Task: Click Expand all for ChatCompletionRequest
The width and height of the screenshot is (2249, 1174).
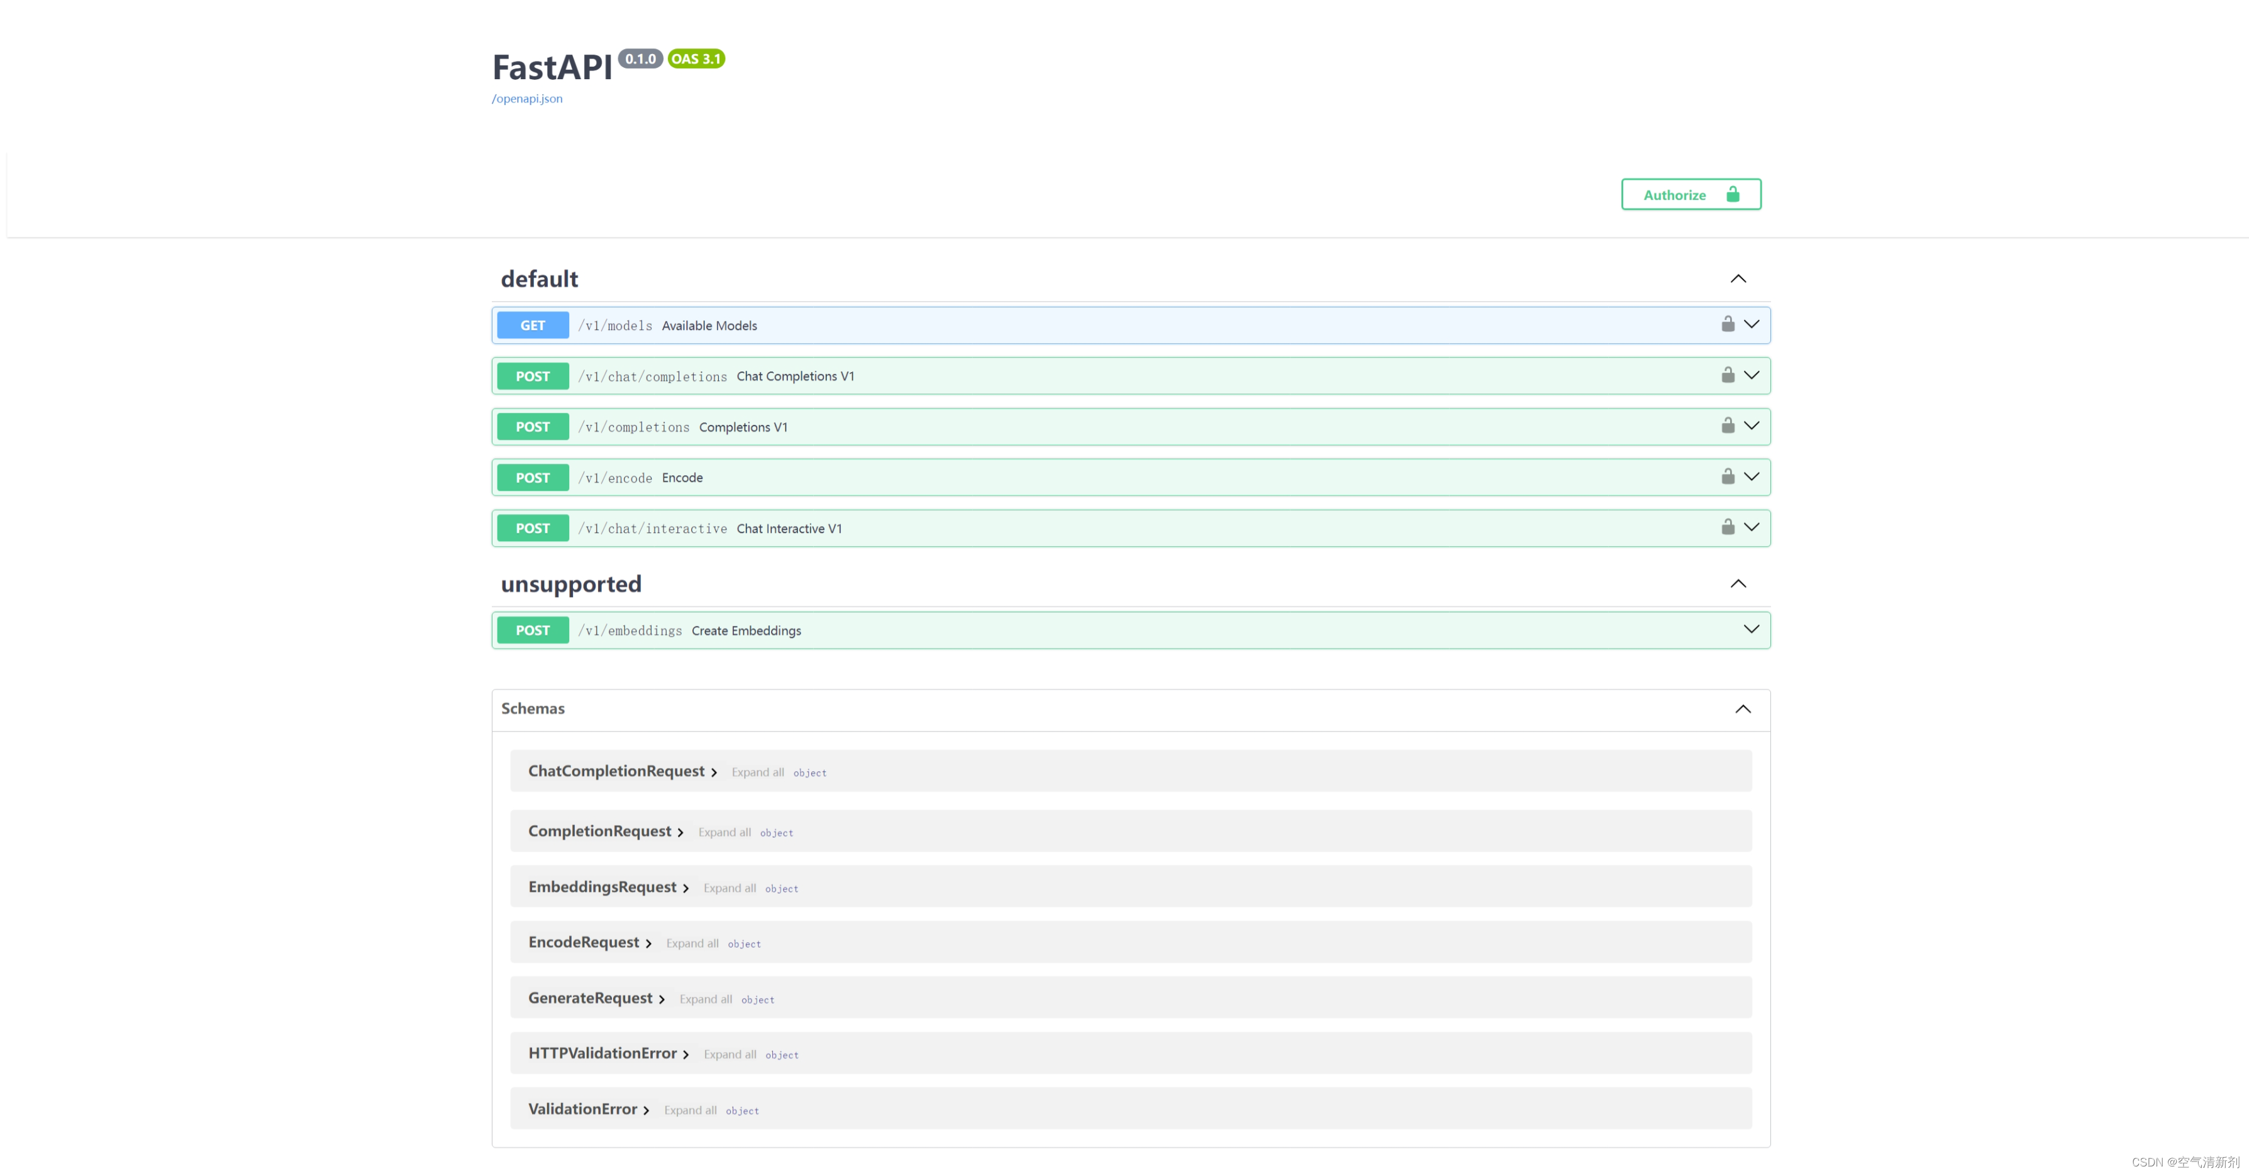Action: (757, 772)
